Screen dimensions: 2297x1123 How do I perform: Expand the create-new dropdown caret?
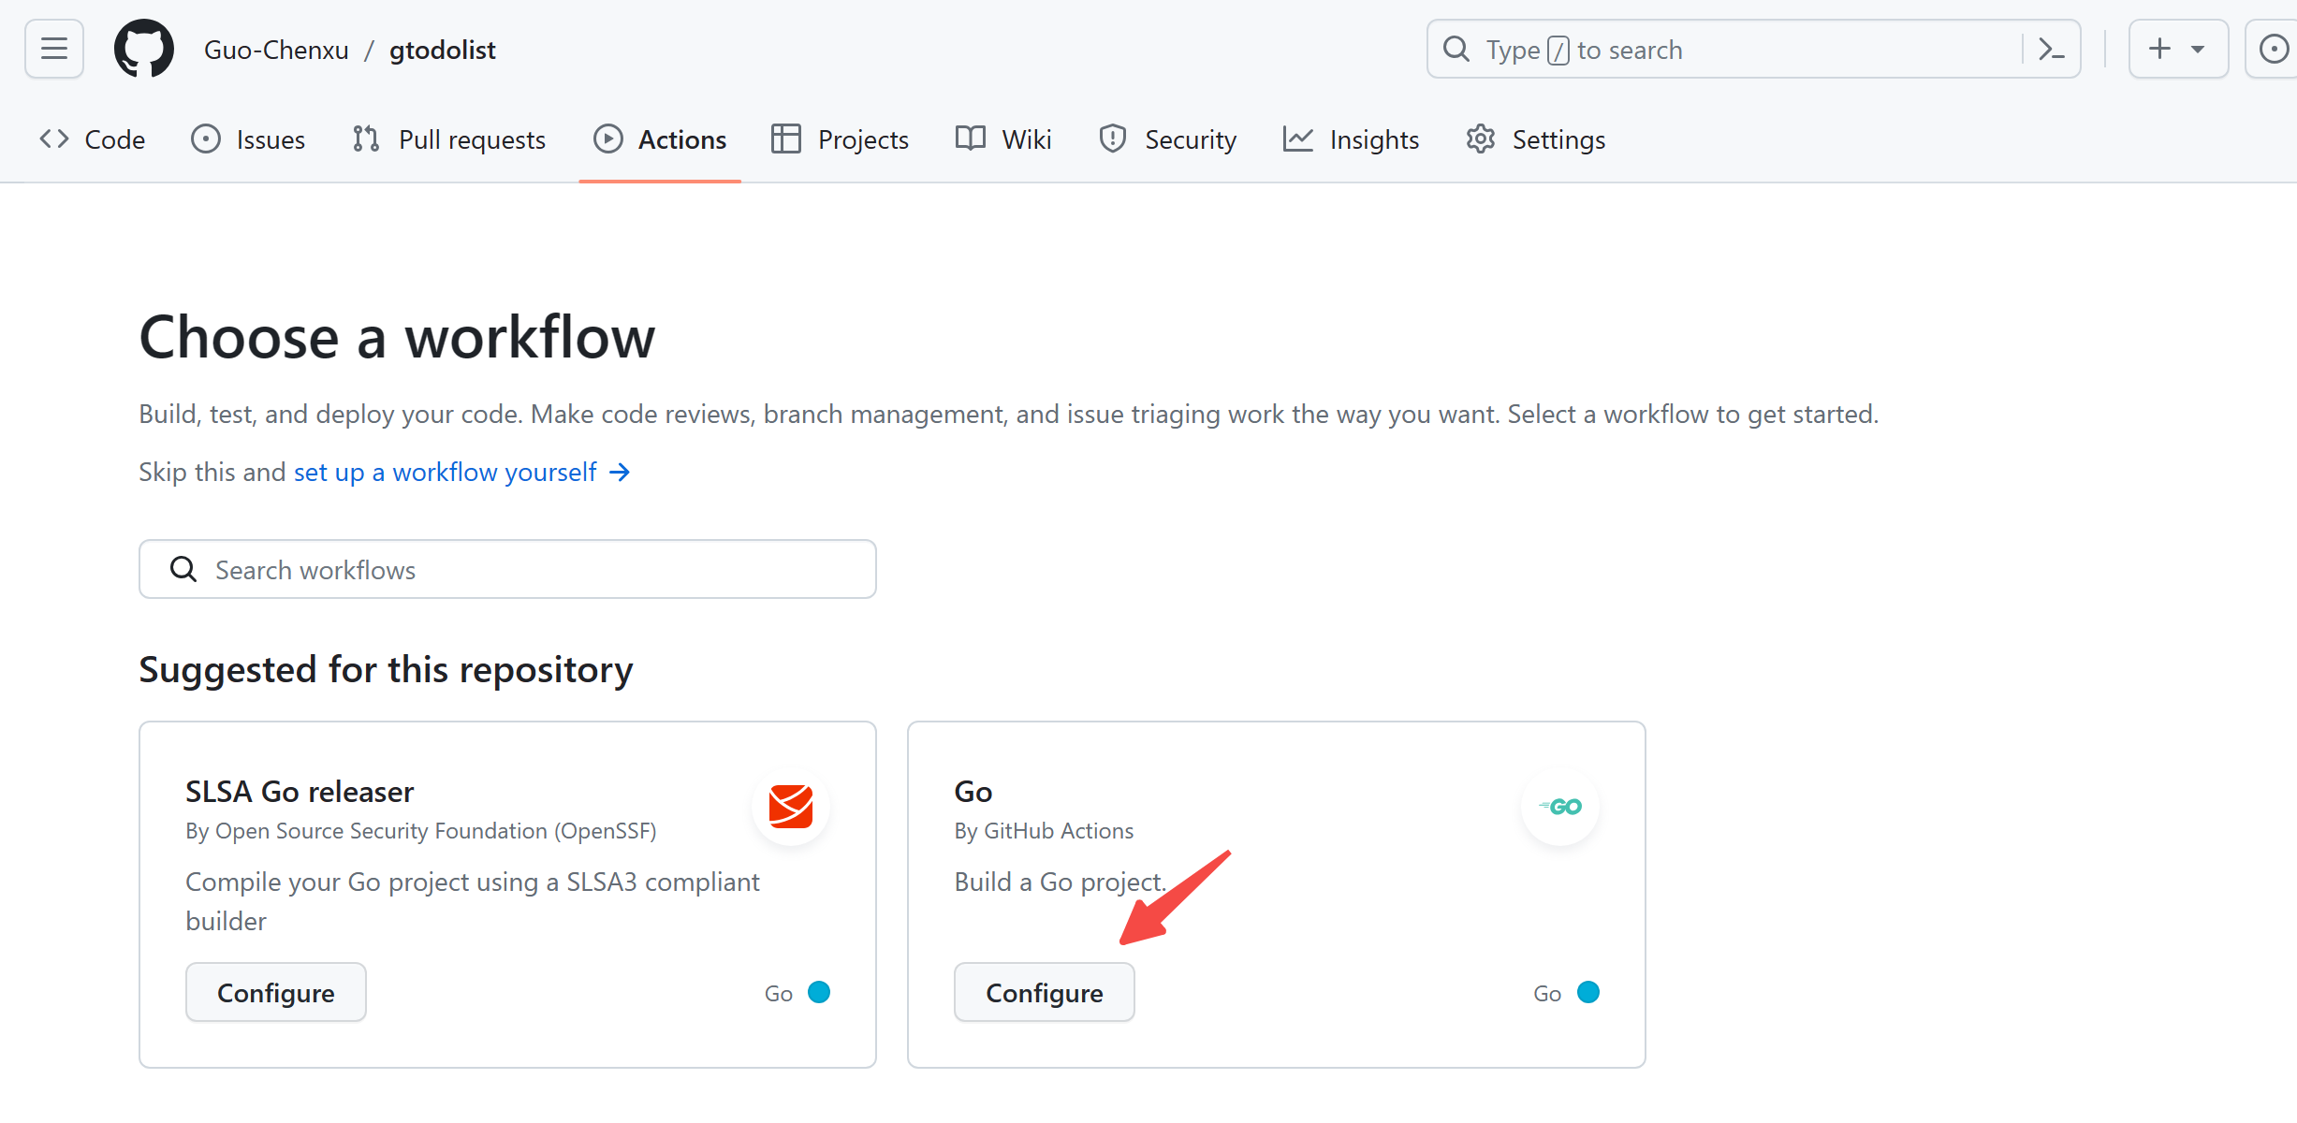click(2198, 49)
